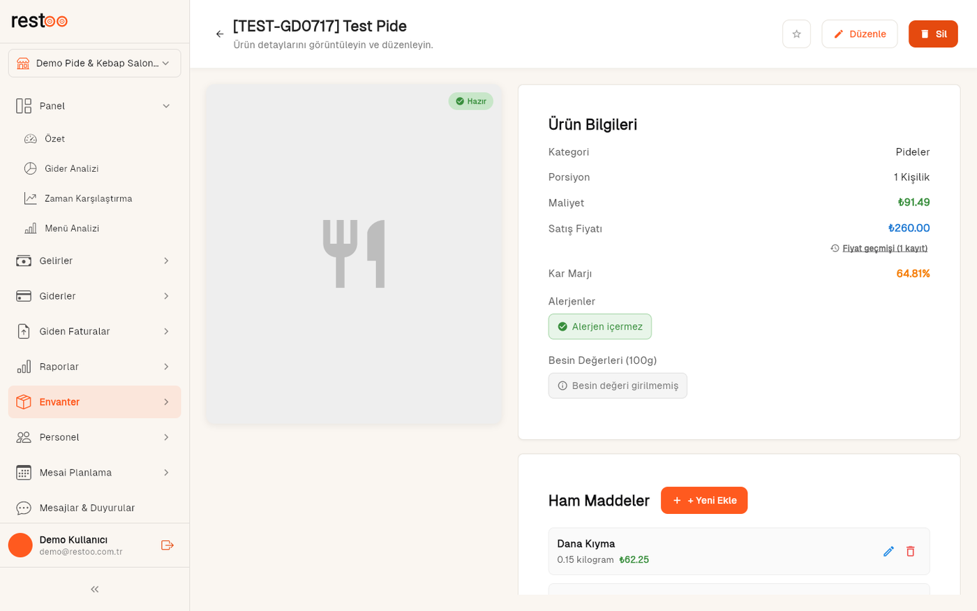The width and height of the screenshot is (977, 611).
Task: Edit Dana Kıyma ingredient with pencil icon
Action: coord(888,552)
